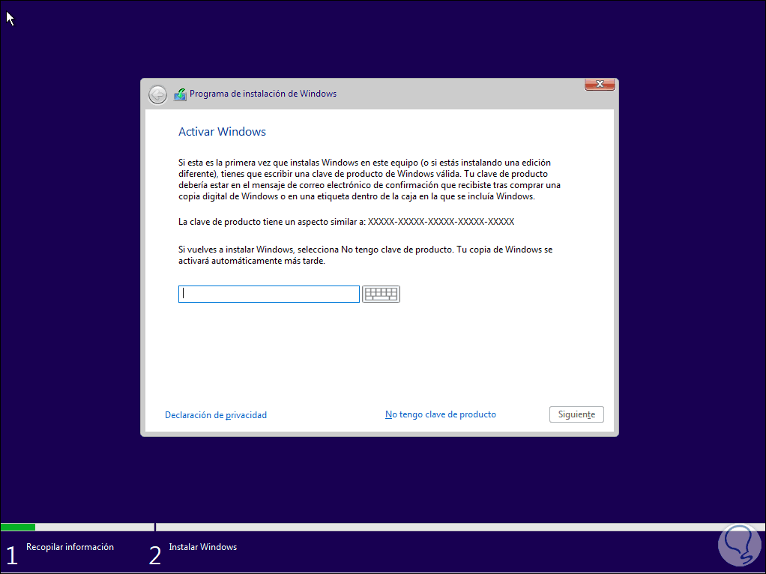Click the back arrow in installer title bar
Screen dimensions: 766x574
point(158,94)
